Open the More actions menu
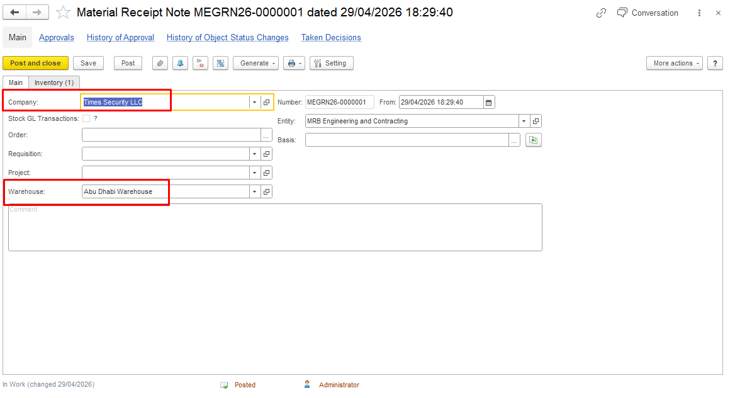Viewport: 735px width, 398px height. coord(674,64)
